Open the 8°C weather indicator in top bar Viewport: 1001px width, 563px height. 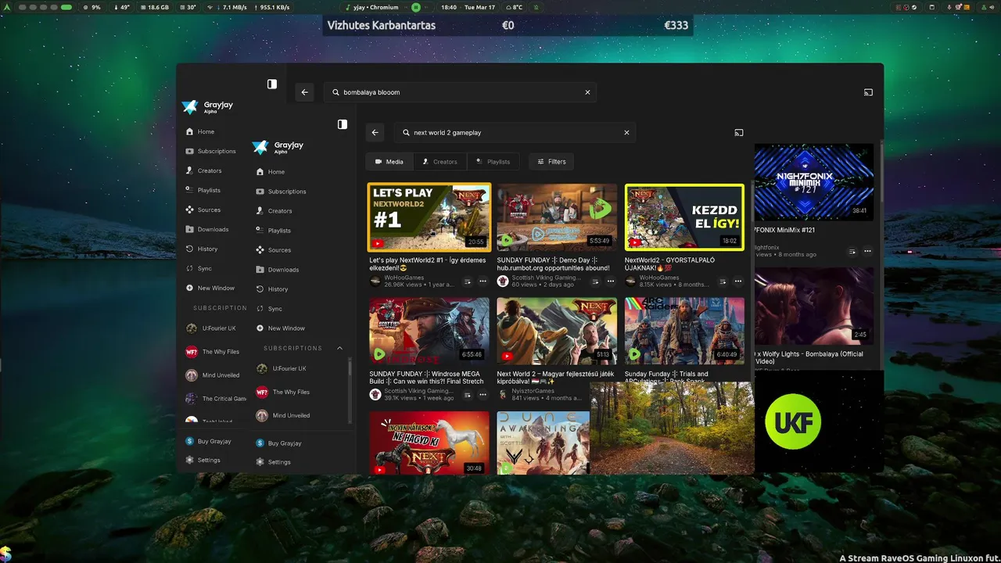point(514,7)
